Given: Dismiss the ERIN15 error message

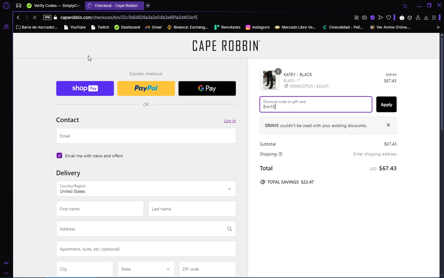Looking at the screenshot, I should tap(388, 125).
